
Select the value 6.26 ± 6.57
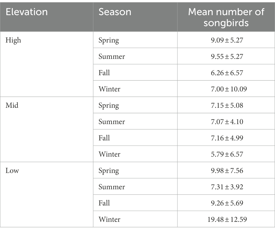[227, 73]
